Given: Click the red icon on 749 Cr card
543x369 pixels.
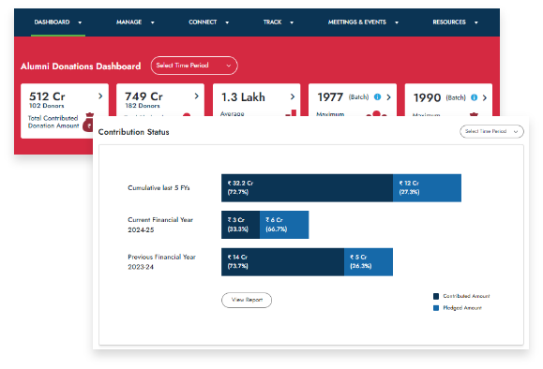Looking at the screenshot, I should [x=187, y=114].
